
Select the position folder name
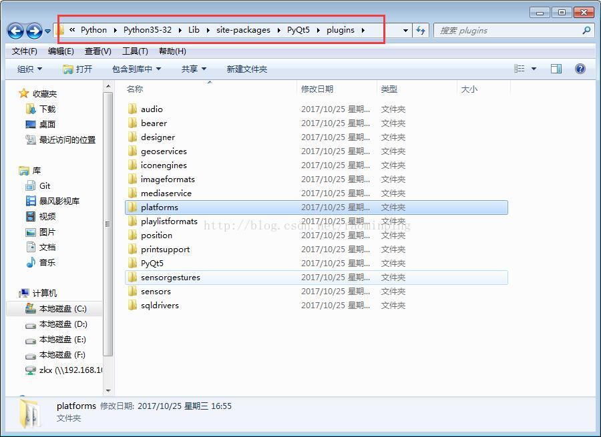tap(156, 235)
